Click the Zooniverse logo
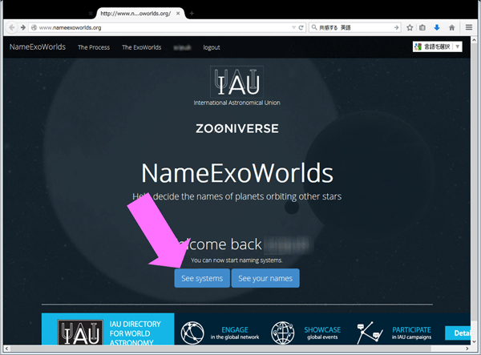This screenshot has width=481, height=355. [x=237, y=128]
